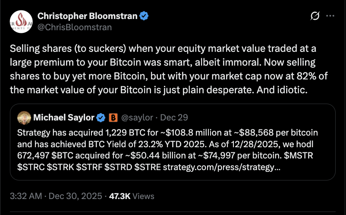Open the Christopher Bloomstran display name
Image resolution: width=346 pixels, height=215 pixels.
coord(87,16)
